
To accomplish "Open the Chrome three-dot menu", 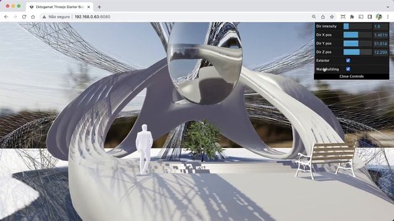I will 388,17.
